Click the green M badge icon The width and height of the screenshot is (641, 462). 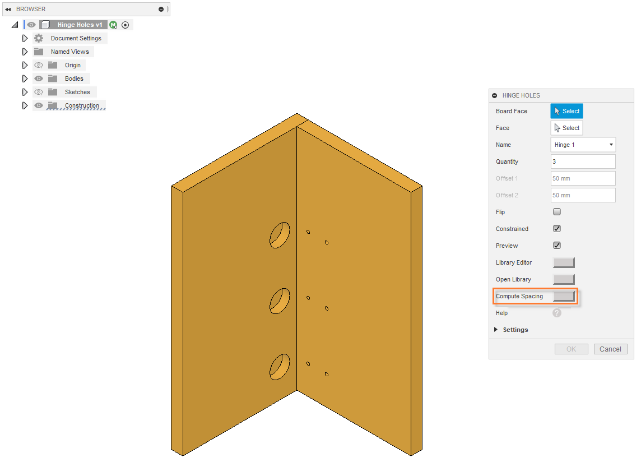coord(114,25)
